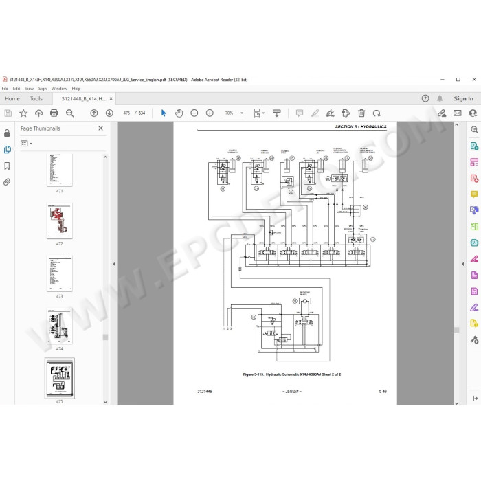Select page 475 thumbnail

(60, 378)
